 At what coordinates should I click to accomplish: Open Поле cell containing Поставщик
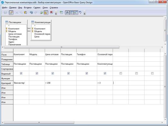69,55
